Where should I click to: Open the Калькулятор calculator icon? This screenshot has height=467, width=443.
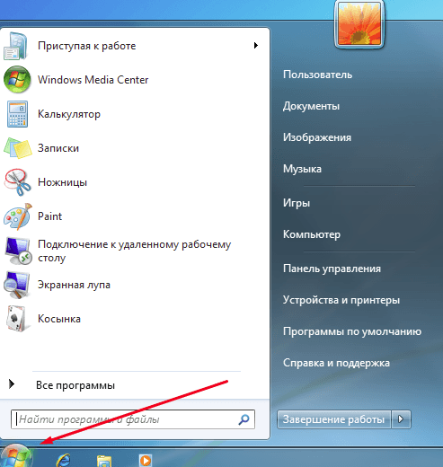[17, 114]
